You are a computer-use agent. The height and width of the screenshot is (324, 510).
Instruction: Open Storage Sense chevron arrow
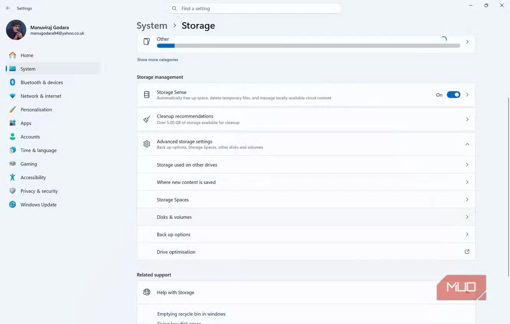(467, 95)
